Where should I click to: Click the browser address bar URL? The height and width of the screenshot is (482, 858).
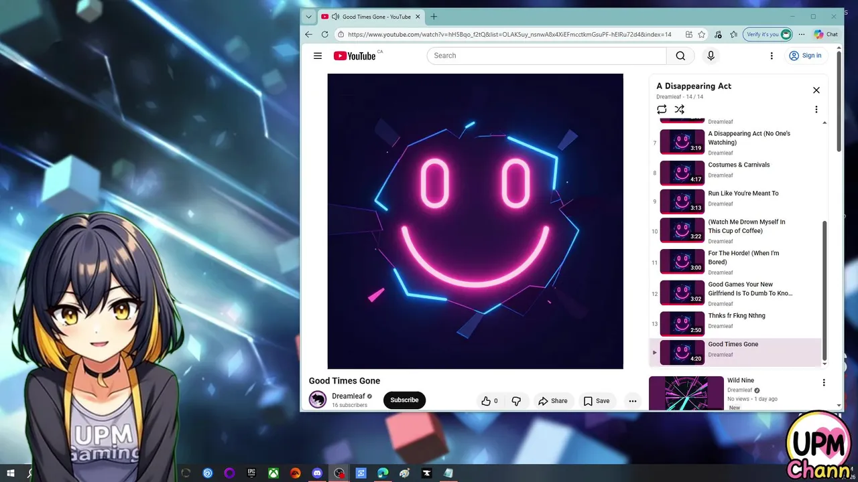(x=509, y=34)
